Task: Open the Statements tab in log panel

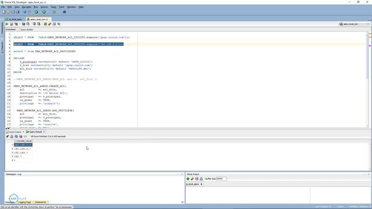Action: pyautogui.click(x=40, y=202)
